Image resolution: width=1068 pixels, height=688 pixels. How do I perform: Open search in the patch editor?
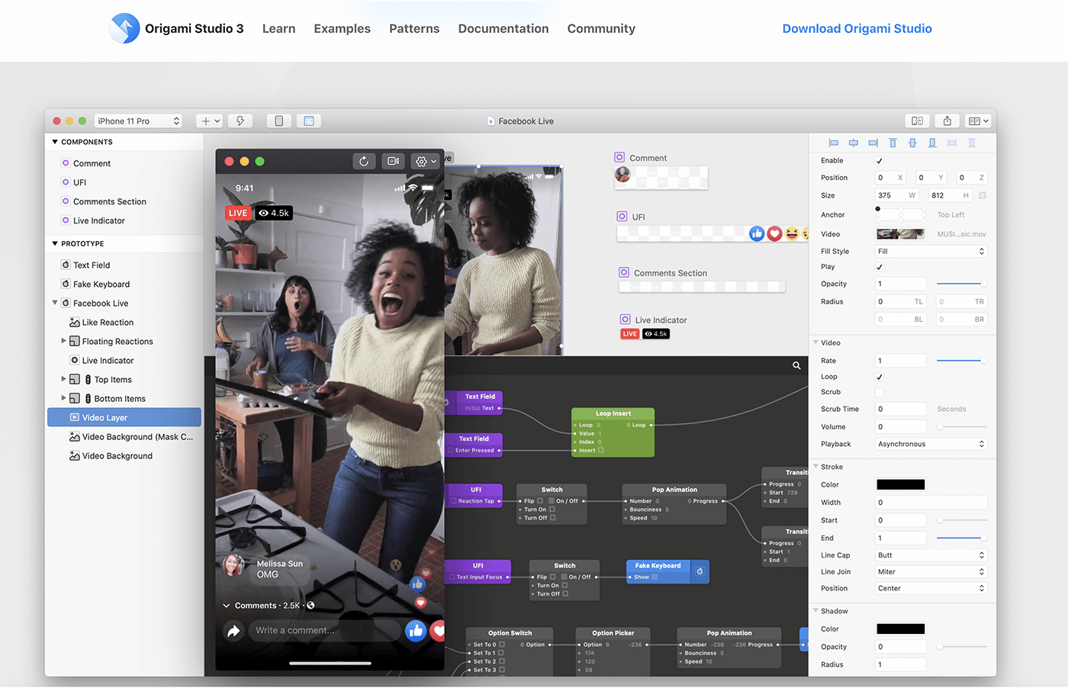[x=796, y=365]
